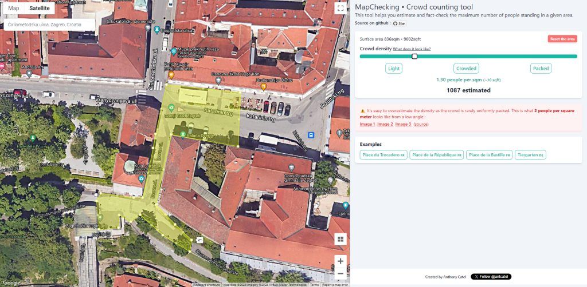587x287 pixels.
Task: Click the bus stop icon near Katarinin trg
Action: 311,135
